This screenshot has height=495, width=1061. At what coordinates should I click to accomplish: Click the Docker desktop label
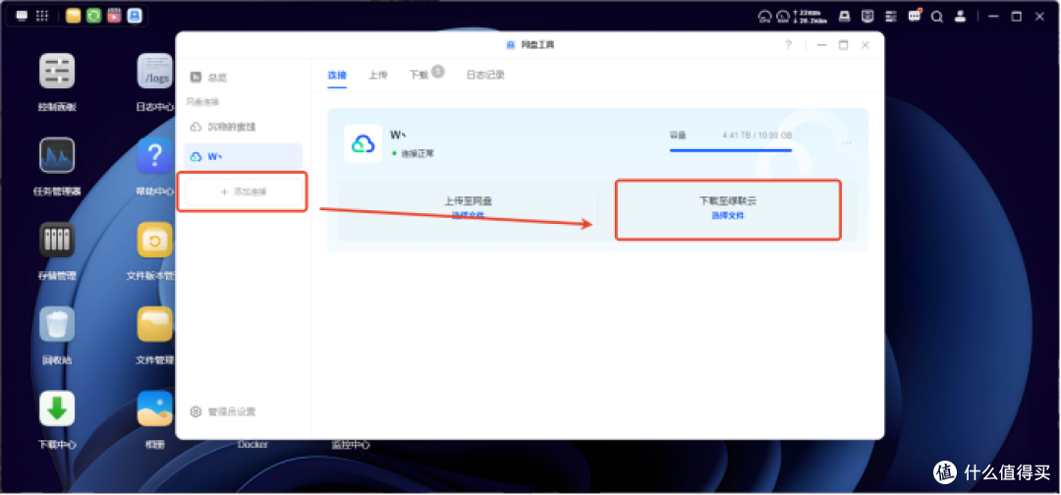[x=252, y=445]
